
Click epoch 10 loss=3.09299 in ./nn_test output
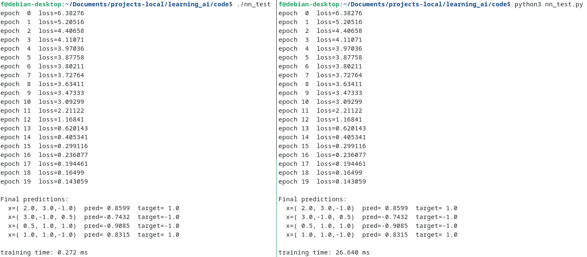(x=42, y=102)
